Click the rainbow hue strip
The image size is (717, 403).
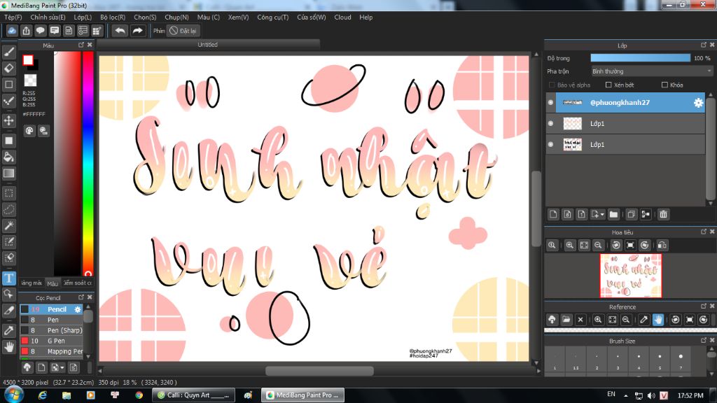(88, 164)
